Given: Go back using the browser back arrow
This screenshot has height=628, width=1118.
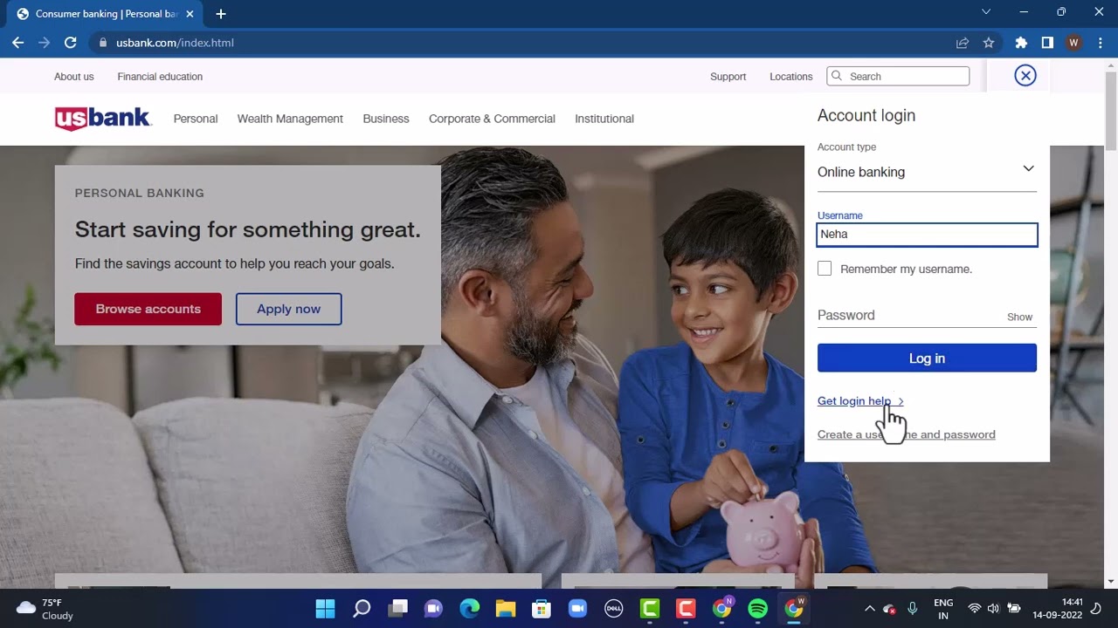Looking at the screenshot, I should coord(17,43).
